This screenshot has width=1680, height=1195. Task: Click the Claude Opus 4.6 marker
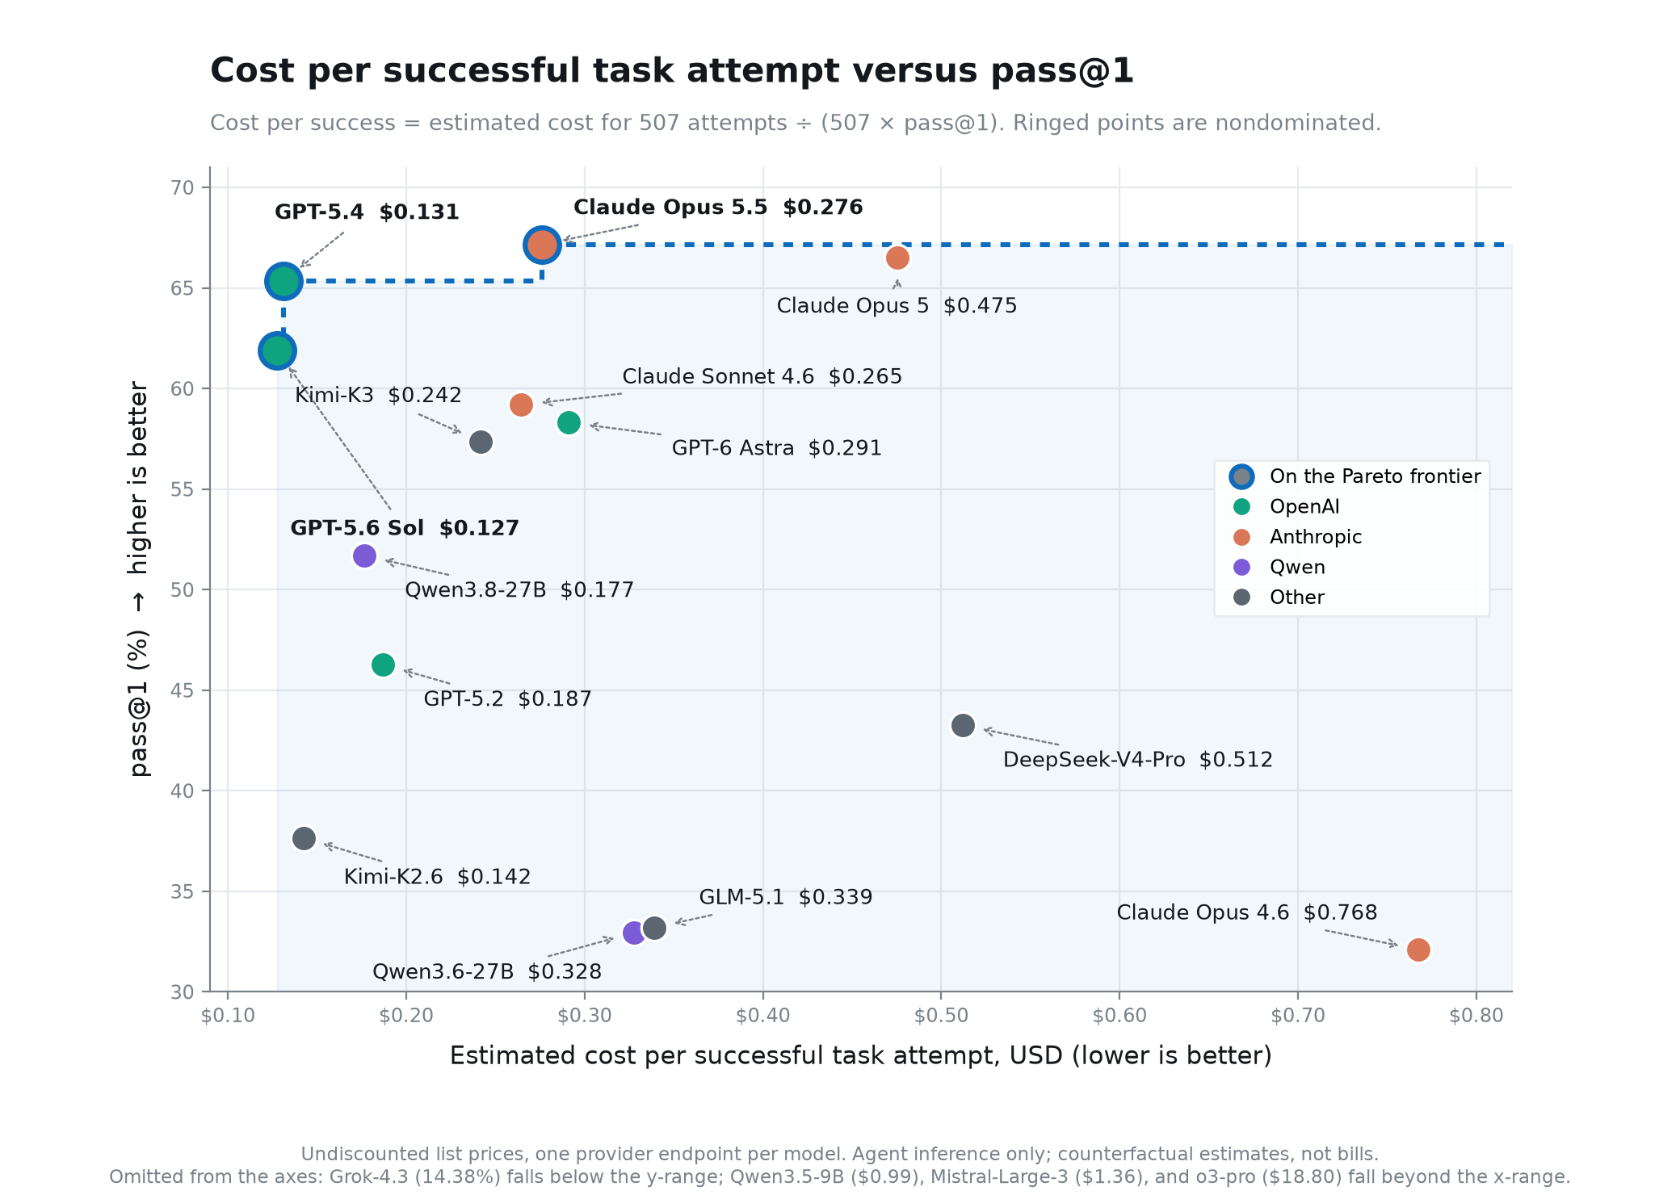point(1418,950)
